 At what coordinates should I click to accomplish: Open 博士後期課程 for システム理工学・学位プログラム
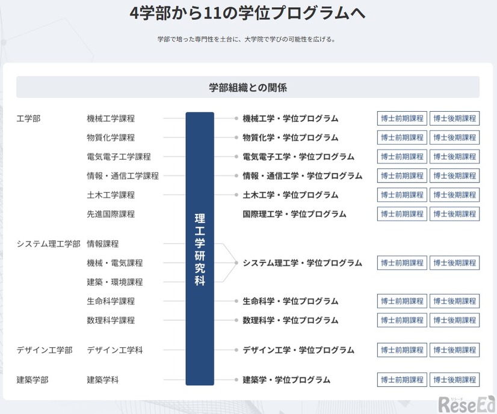pos(454,263)
